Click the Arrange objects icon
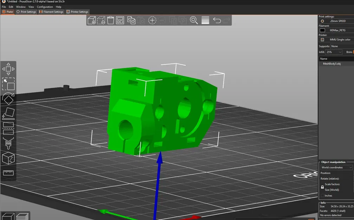The width and height of the screenshot is (354, 220). (x=120, y=20)
